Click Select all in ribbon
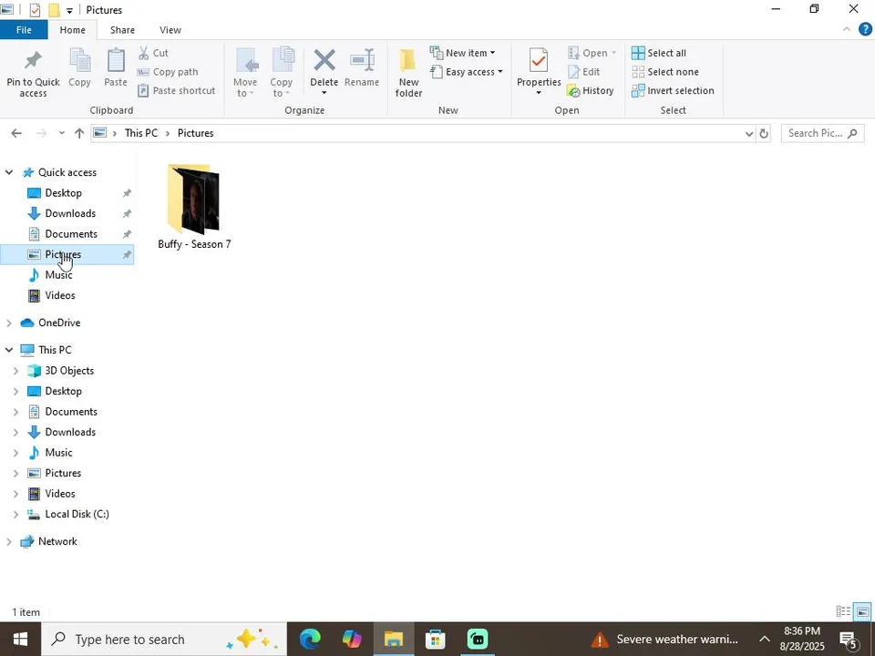 pos(659,53)
